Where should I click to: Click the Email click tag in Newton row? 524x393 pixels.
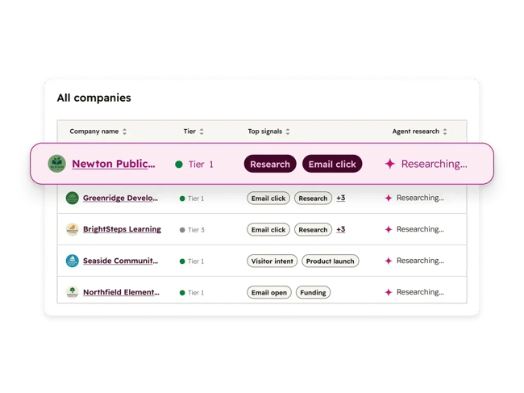click(x=332, y=164)
